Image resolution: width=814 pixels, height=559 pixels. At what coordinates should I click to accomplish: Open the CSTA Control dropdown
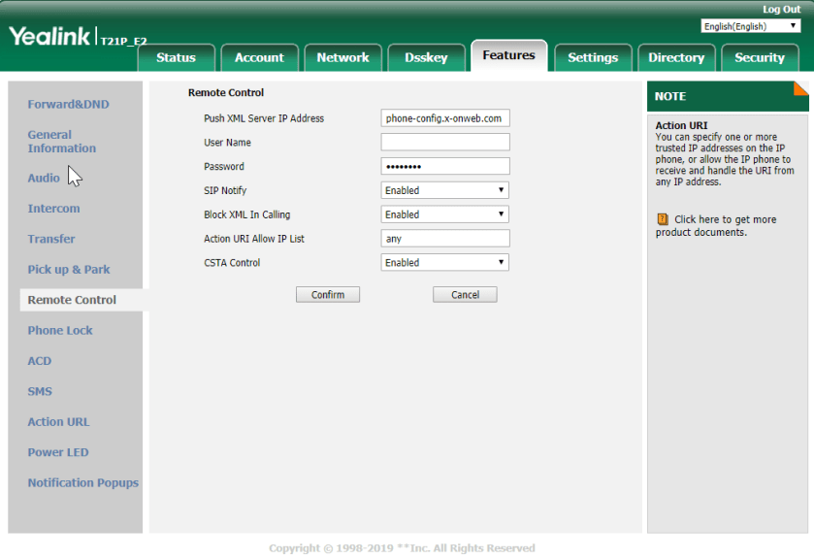[x=445, y=262]
